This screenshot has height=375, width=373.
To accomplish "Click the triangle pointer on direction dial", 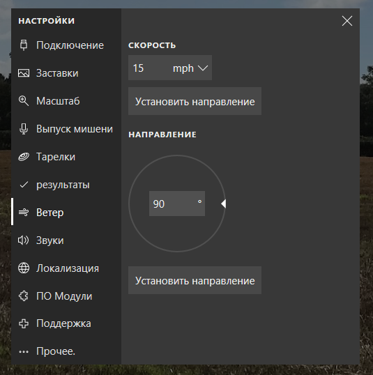I will click(224, 204).
